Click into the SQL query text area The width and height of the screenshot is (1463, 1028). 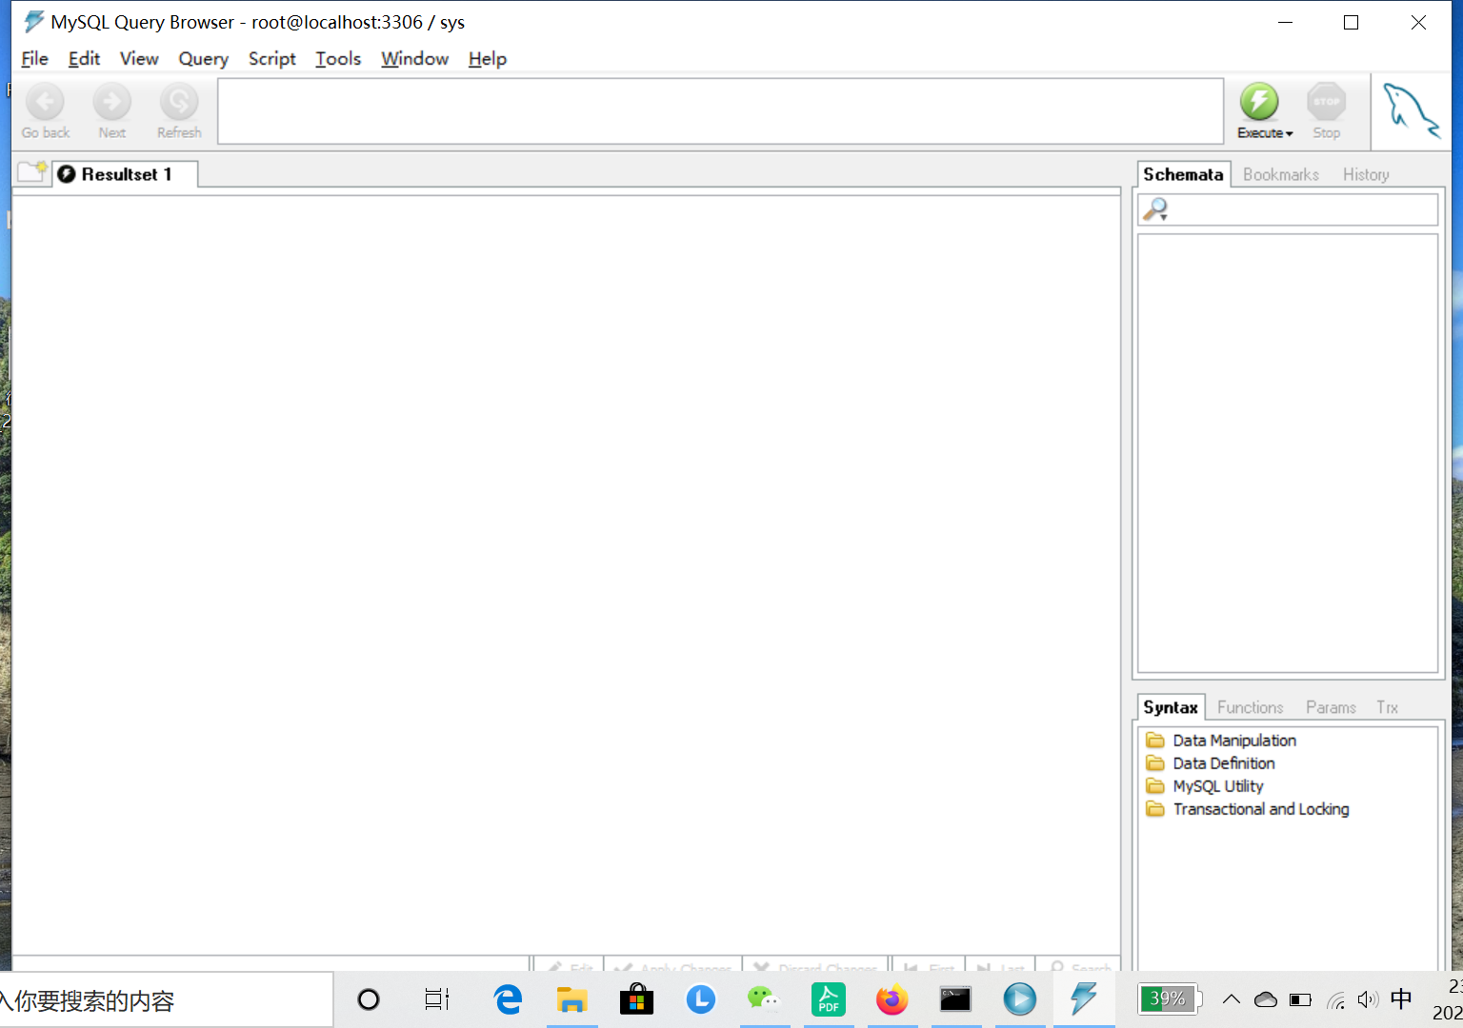(720, 111)
